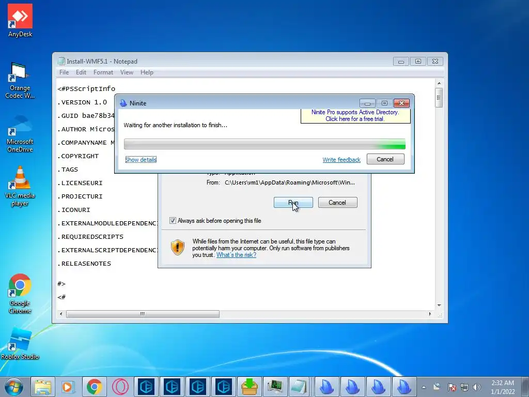
Task: Click the Ninite Pro free trial banner
Action: point(355,115)
